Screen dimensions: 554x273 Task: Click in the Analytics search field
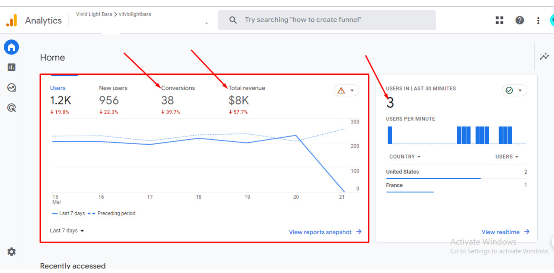click(x=327, y=20)
